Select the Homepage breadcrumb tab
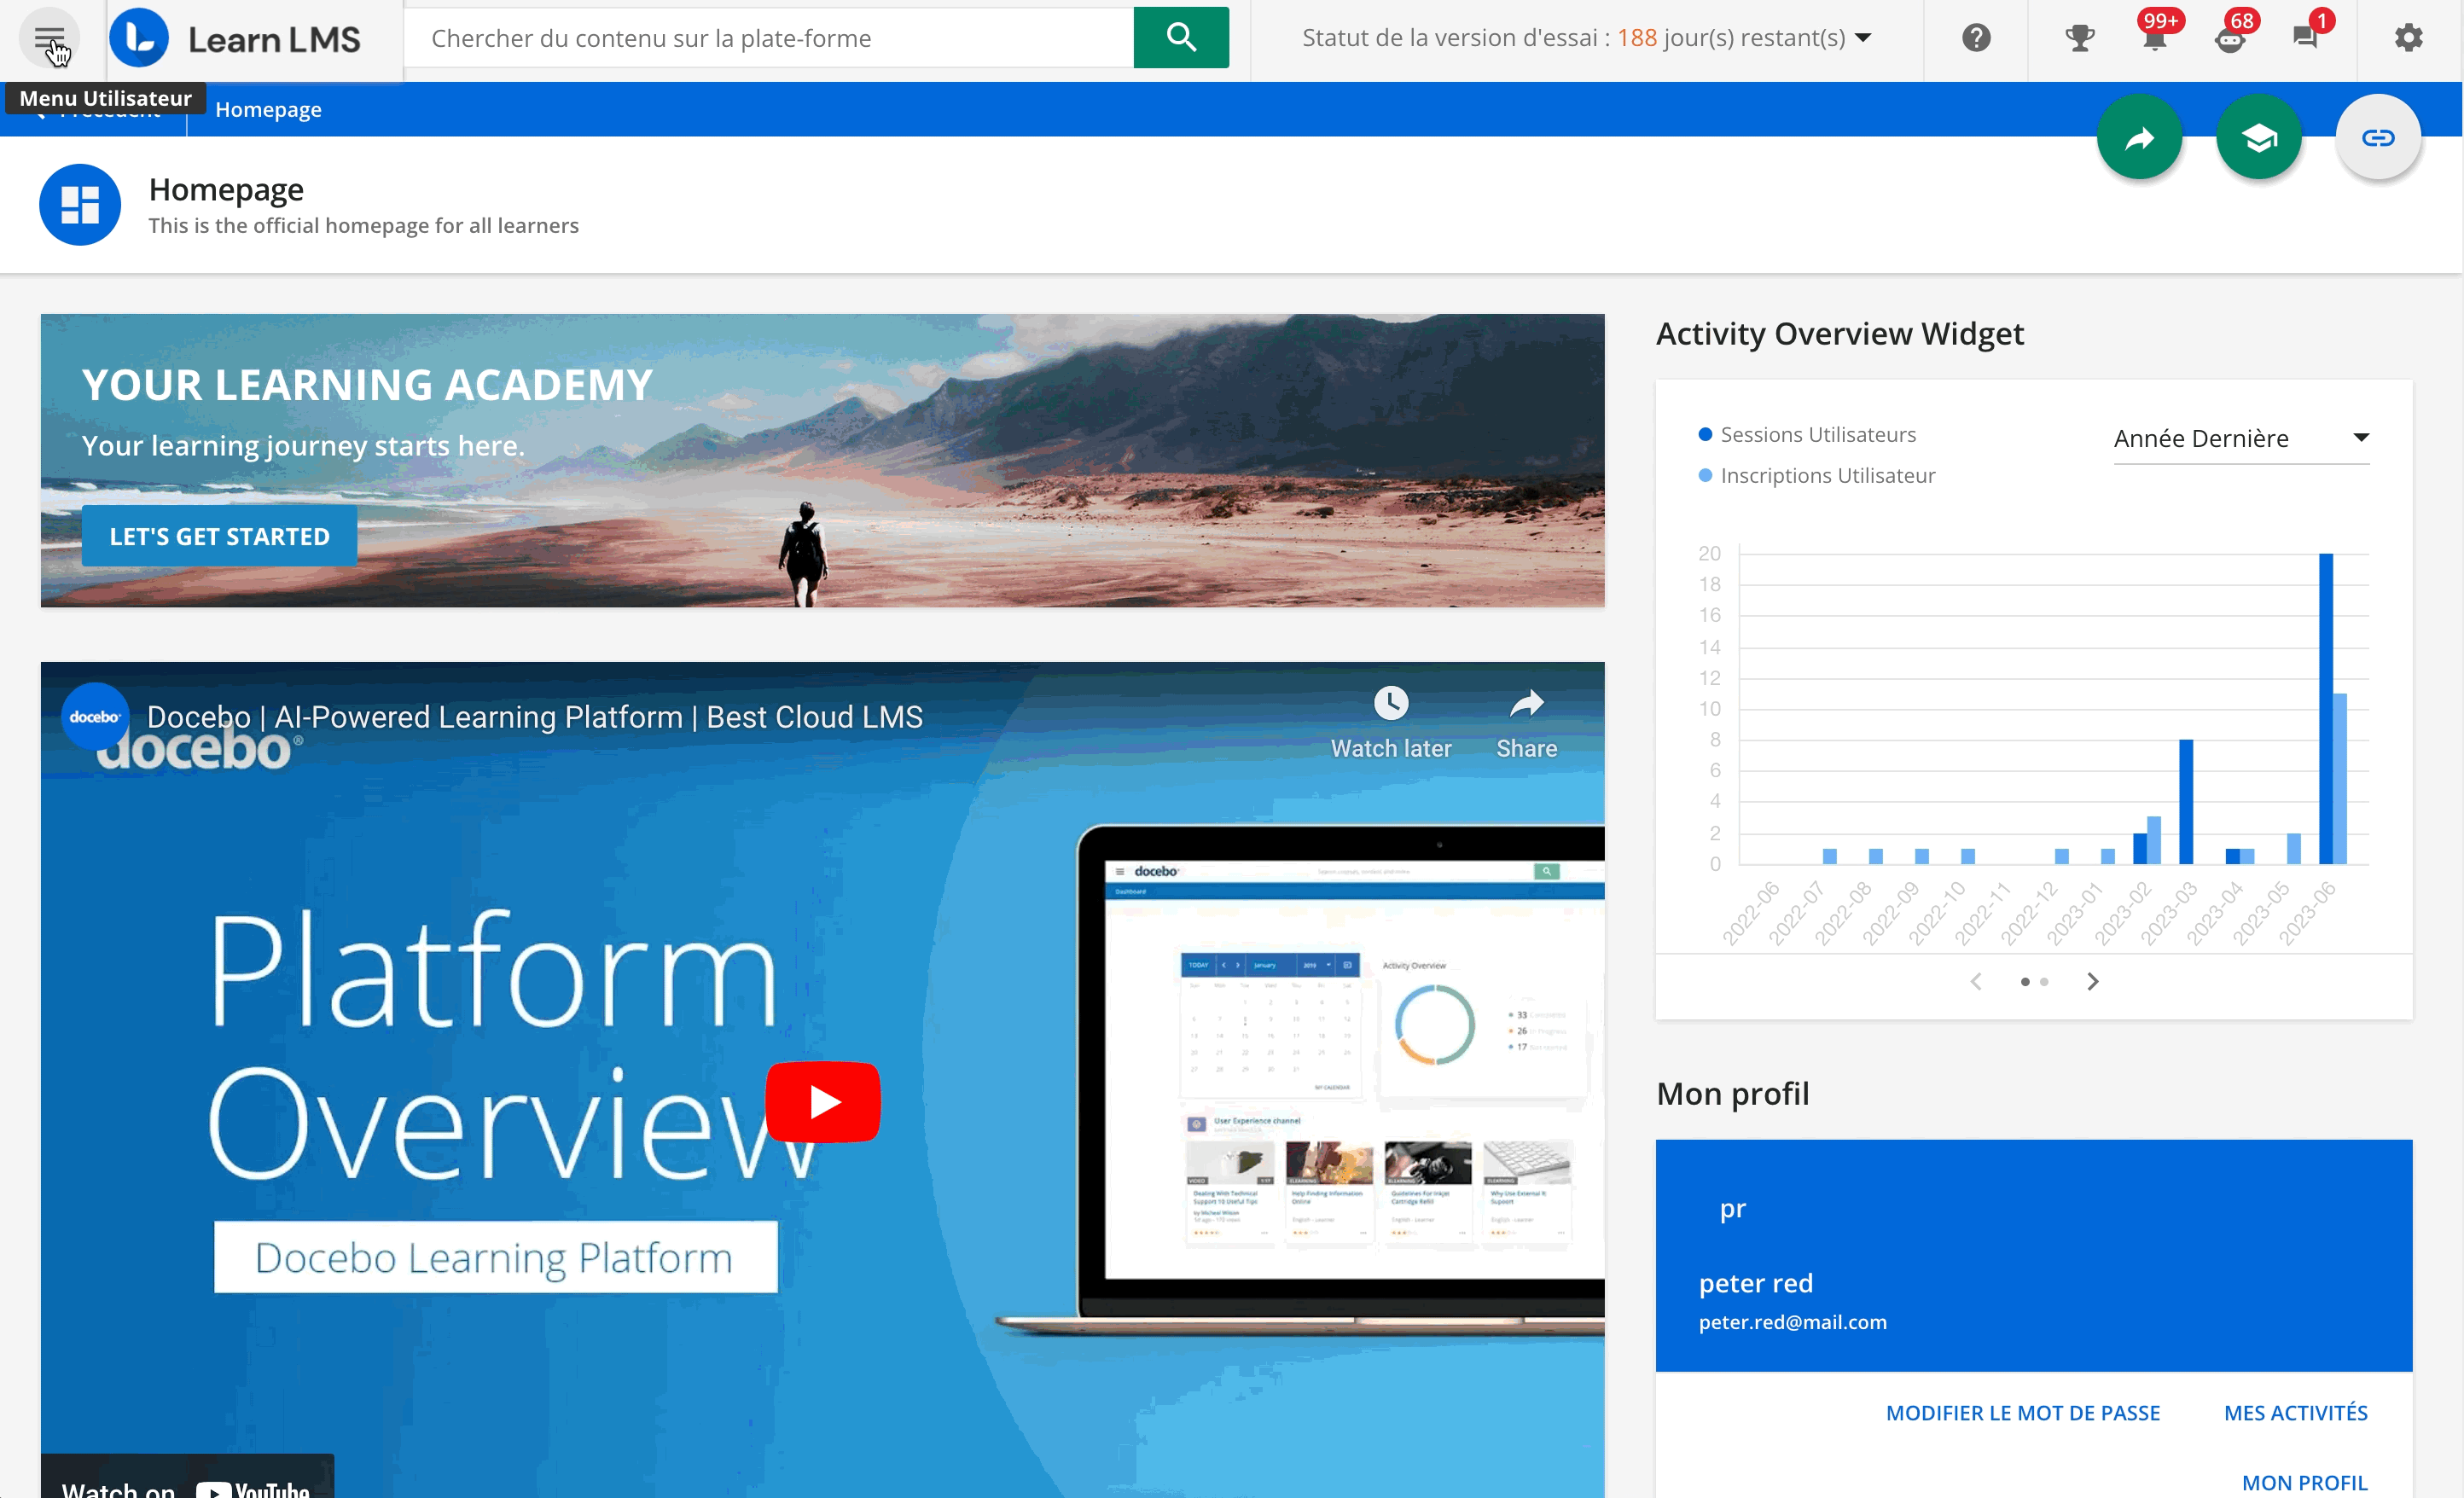The height and width of the screenshot is (1498, 2464). pyautogui.click(x=268, y=110)
